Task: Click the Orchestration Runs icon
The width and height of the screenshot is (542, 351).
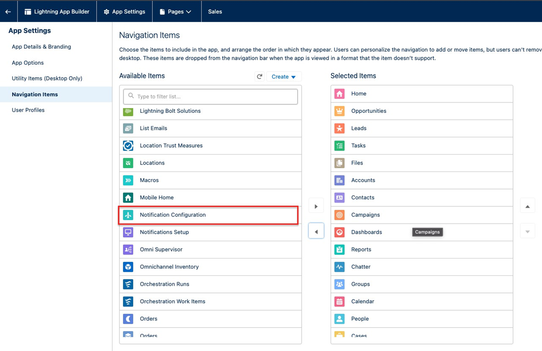Action: point(128,284)
